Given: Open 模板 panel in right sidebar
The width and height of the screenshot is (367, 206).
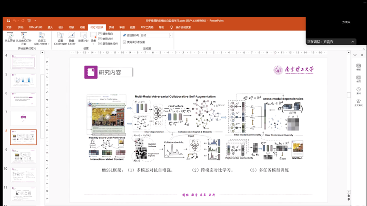Looking at the screenshot, I should point(359,67).
